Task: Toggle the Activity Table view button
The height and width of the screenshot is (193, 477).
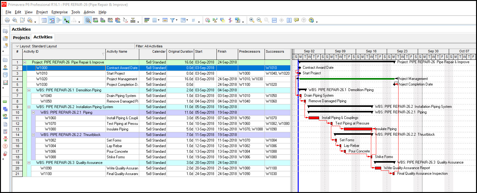Action: point(44,20)
